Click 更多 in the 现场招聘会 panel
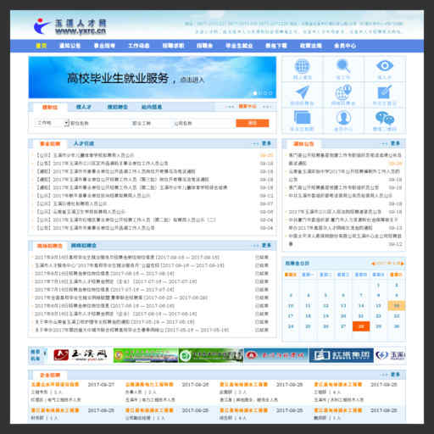The image size is (434, 434). pos(266,246)
